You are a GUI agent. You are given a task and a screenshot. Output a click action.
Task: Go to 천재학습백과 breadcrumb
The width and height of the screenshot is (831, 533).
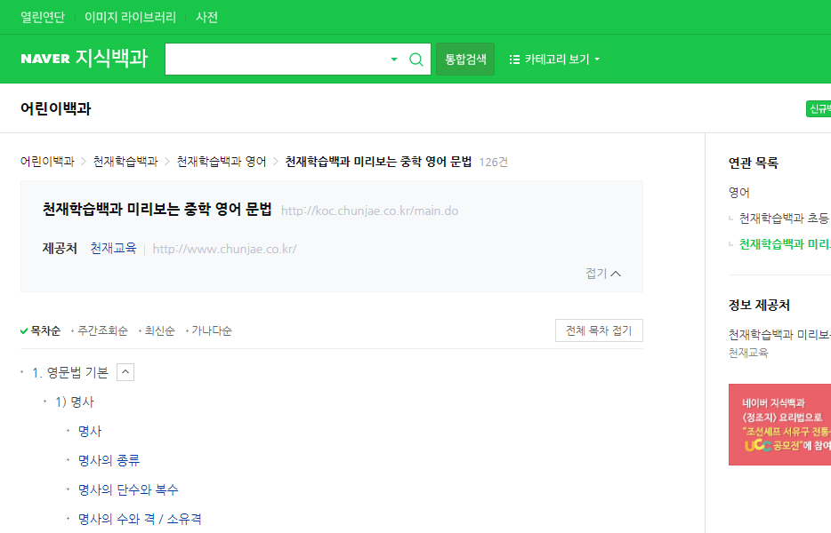click(x=125, y=162)
